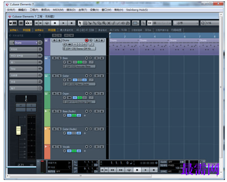Select the Erase tool
Screen dimensions: 227x182
click(99, 23)
